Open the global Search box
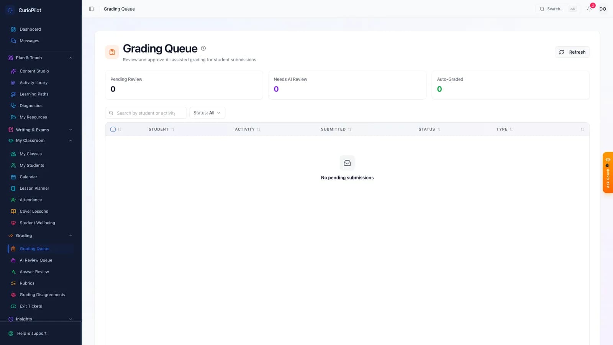613x345 pixels. coord(557,9)
